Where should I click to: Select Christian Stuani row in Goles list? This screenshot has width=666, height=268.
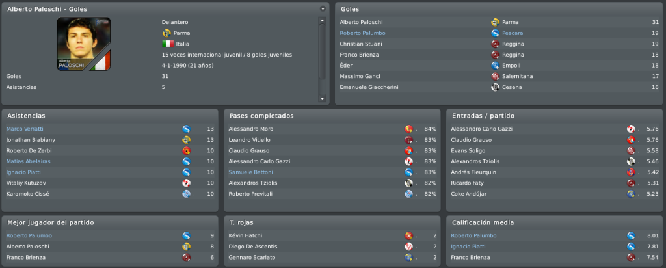(x=499, y=44)
